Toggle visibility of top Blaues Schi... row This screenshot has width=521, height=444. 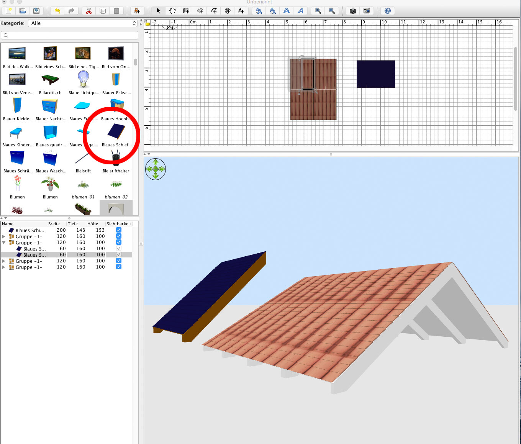(119, 230)
